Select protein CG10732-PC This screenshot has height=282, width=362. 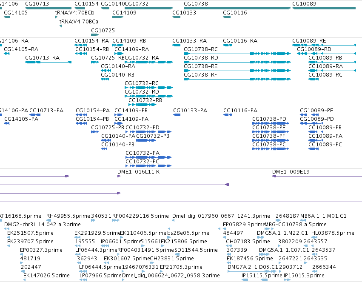pos(142,162)
